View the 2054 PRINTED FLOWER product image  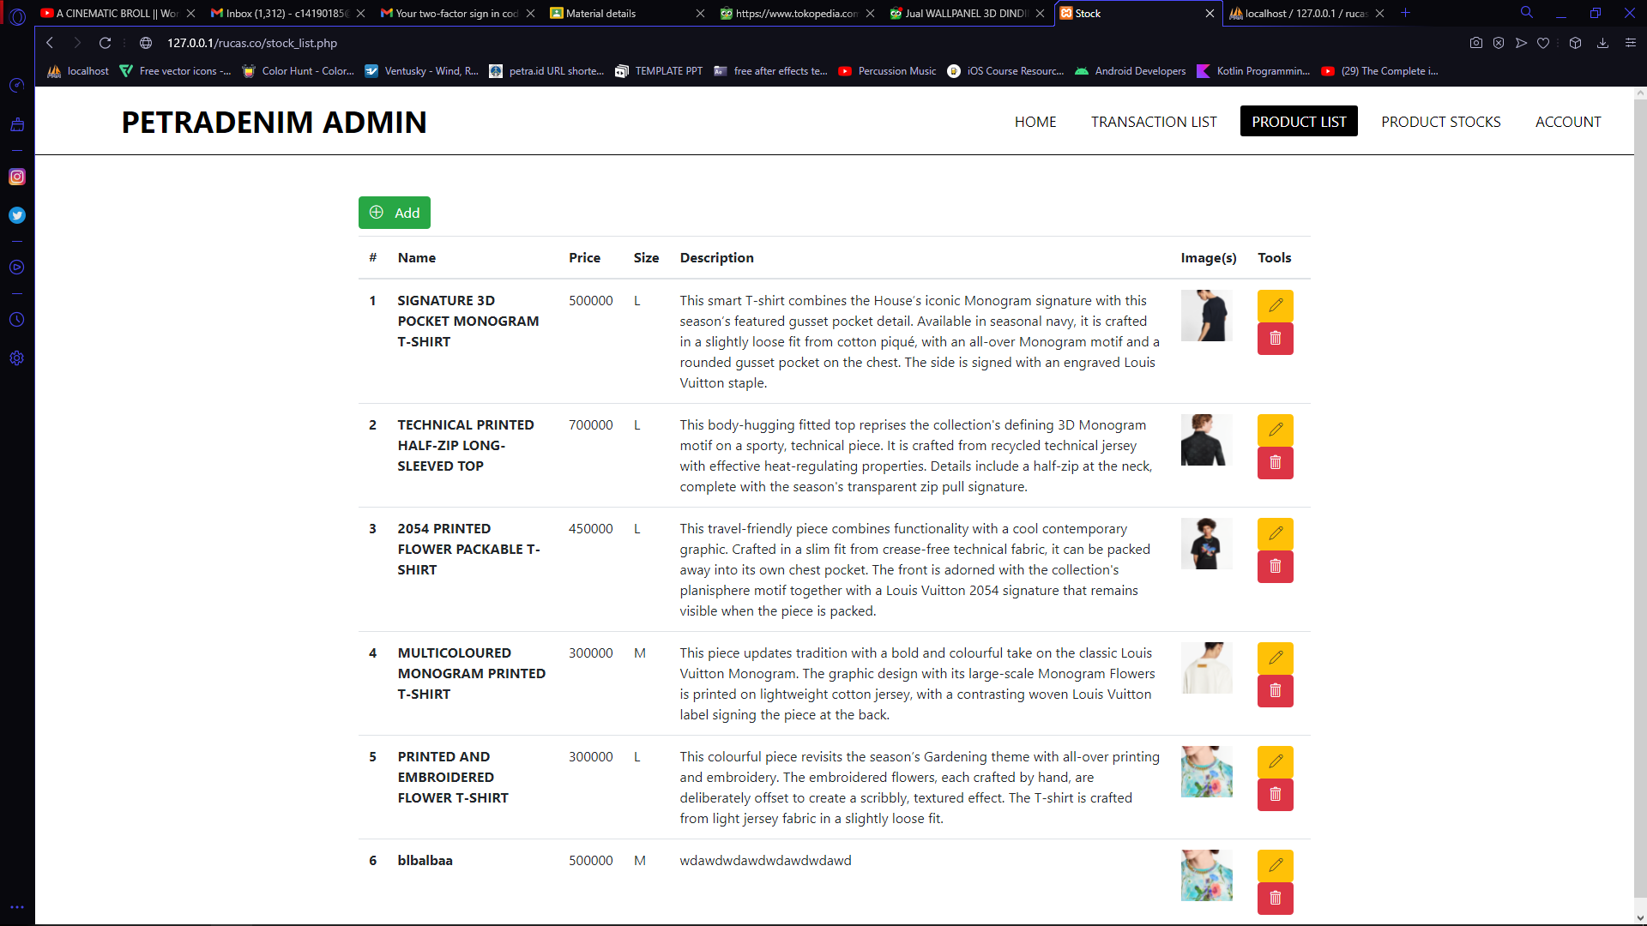1206,543
